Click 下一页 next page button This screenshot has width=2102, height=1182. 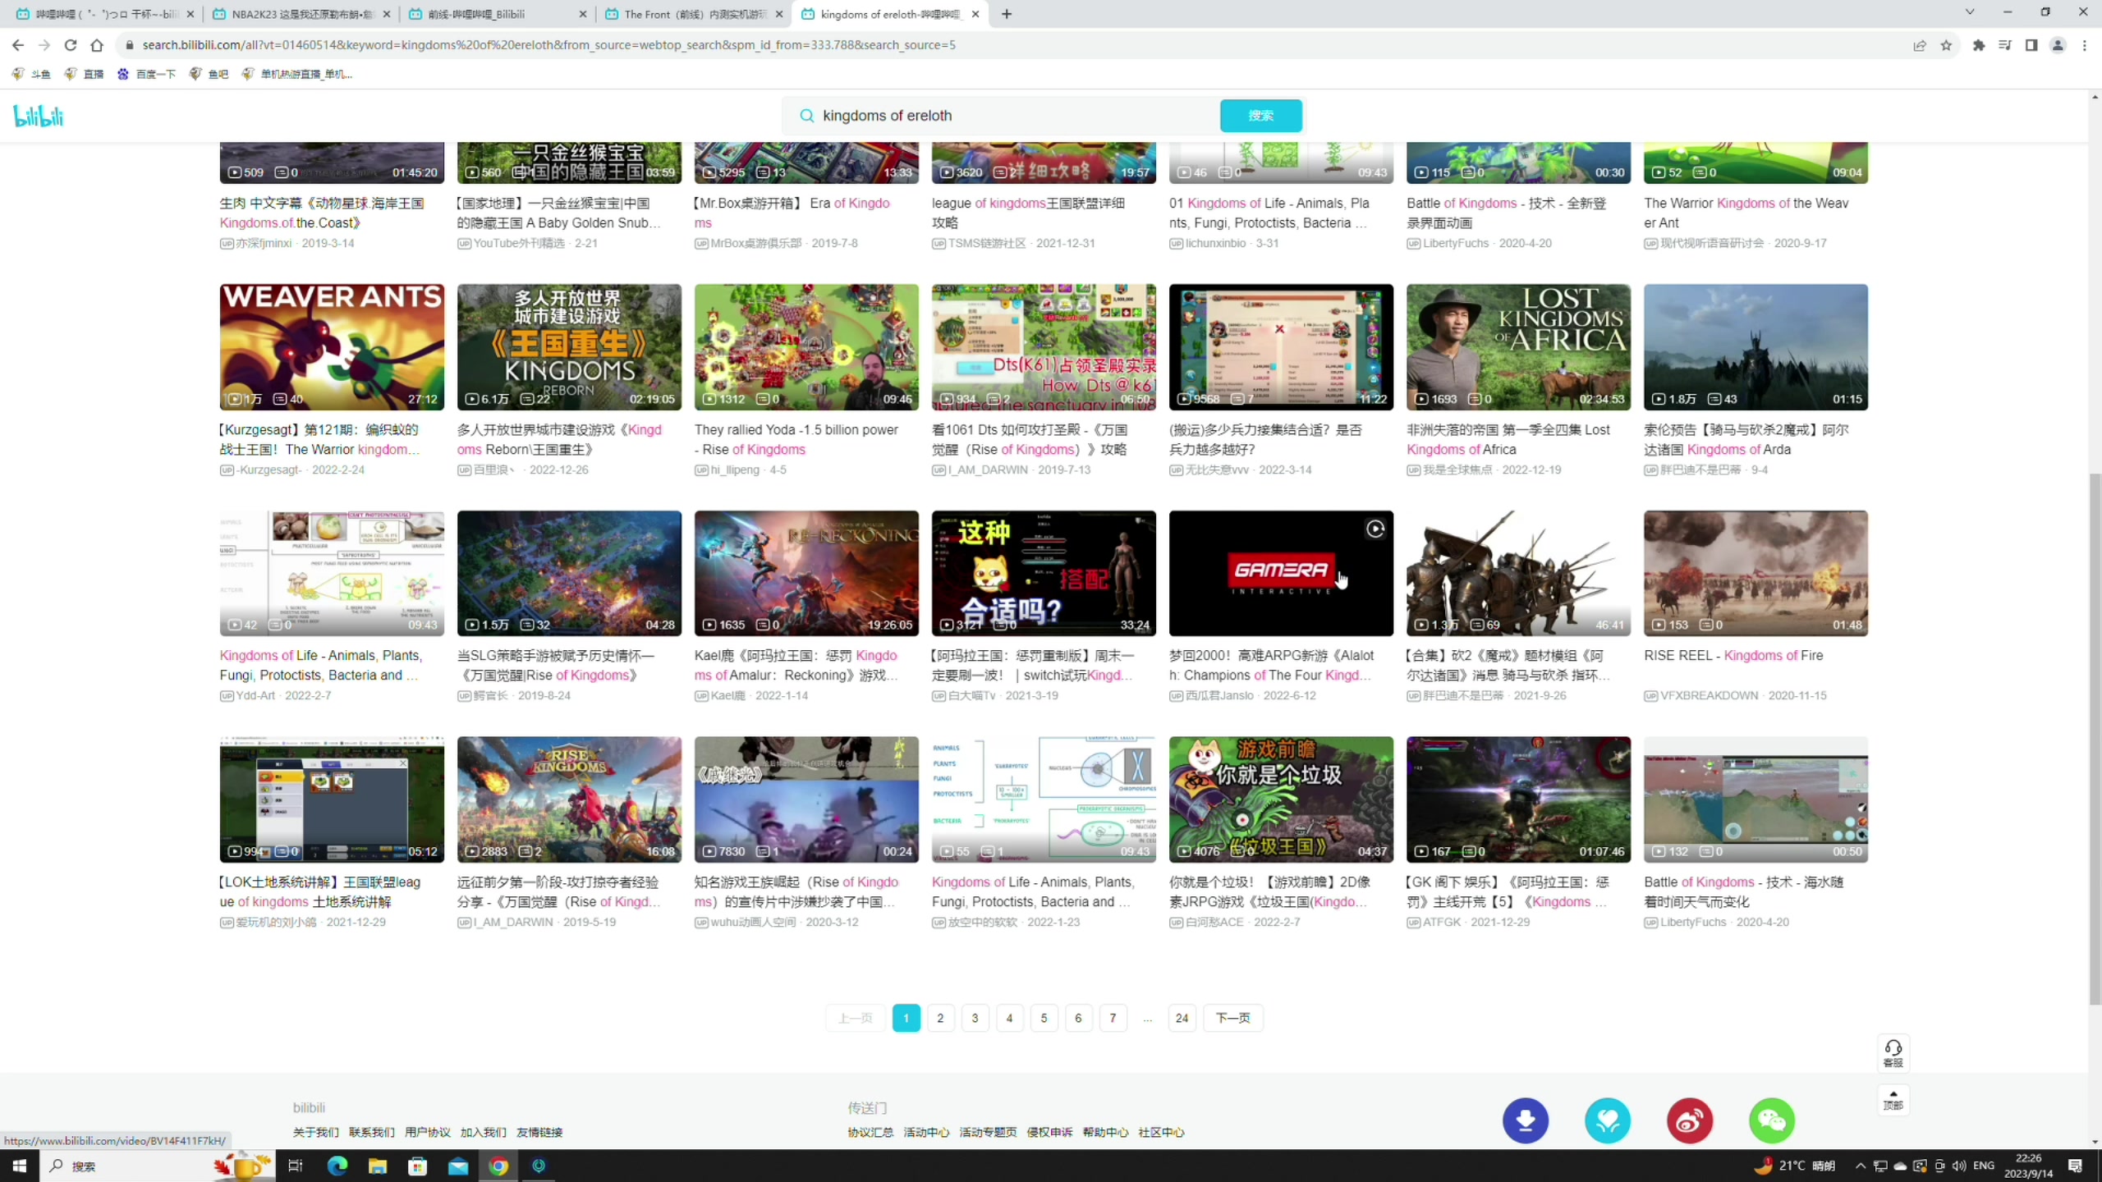1232,1018
